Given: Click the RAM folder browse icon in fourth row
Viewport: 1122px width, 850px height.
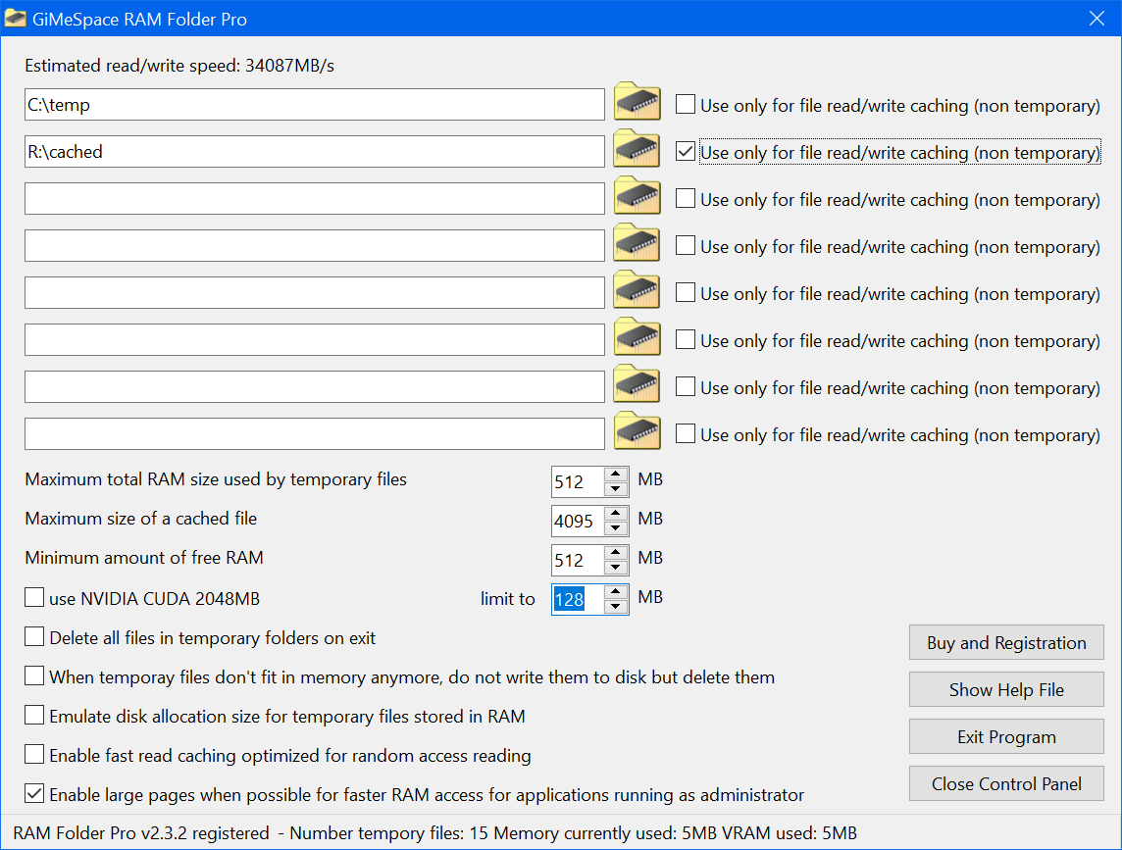Looking at the screenshot, I should pyautogui.click(x=637, y=245).
